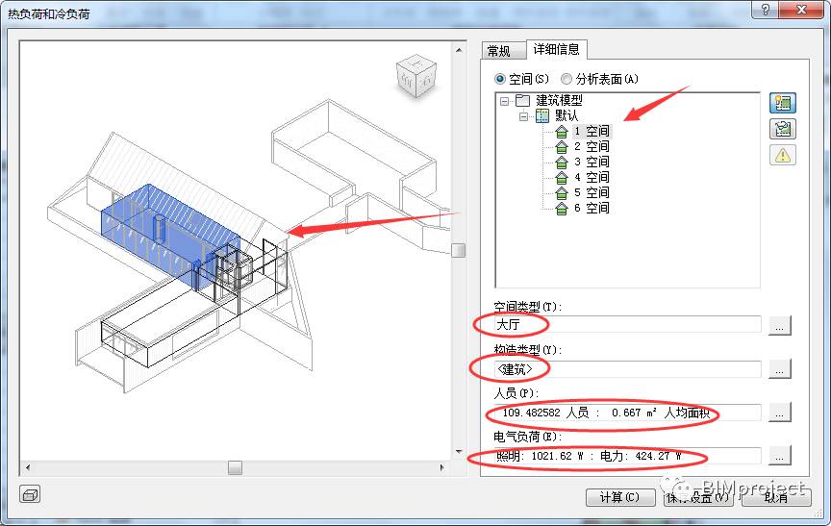The height and width of the screenshot is (526, 831).
Task: Click the middle icon button beside the space tree
Action: click(x=782, y=129)
